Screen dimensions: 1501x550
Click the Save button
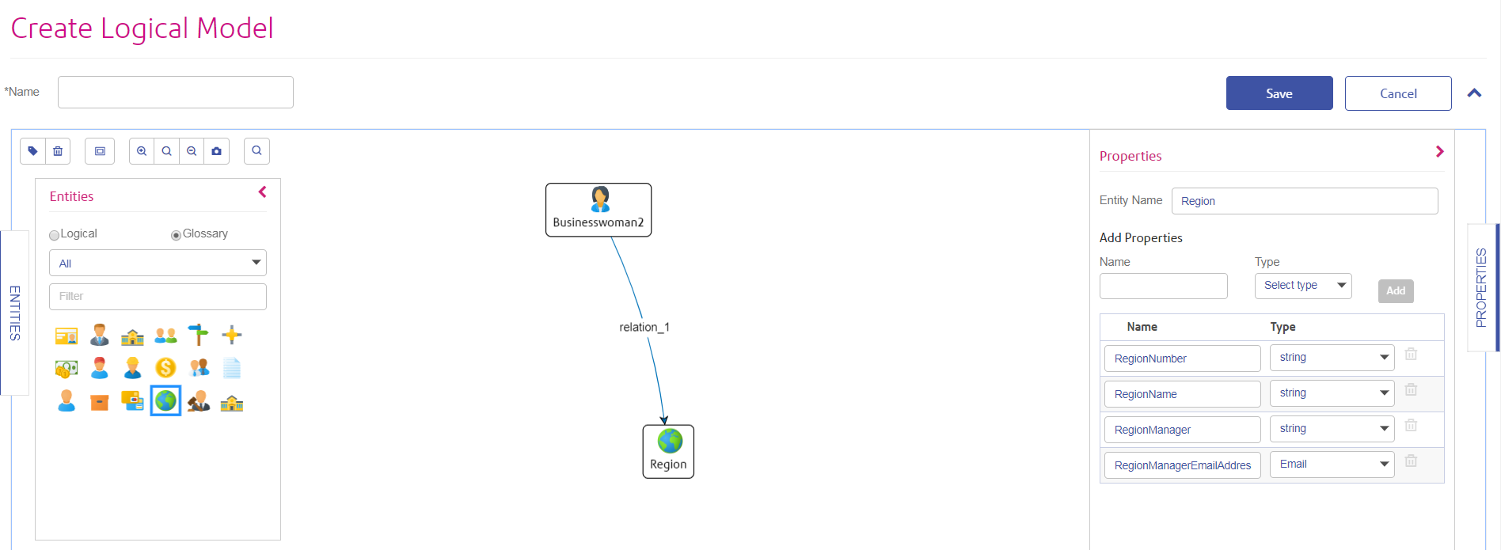click(x=1279, y=93)
